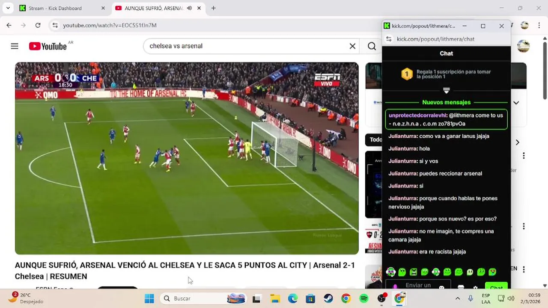This screenshot has height=308, width=548.
Task: Click the YouTube logo
Action: pyautogui.click(x=48, y=46)
